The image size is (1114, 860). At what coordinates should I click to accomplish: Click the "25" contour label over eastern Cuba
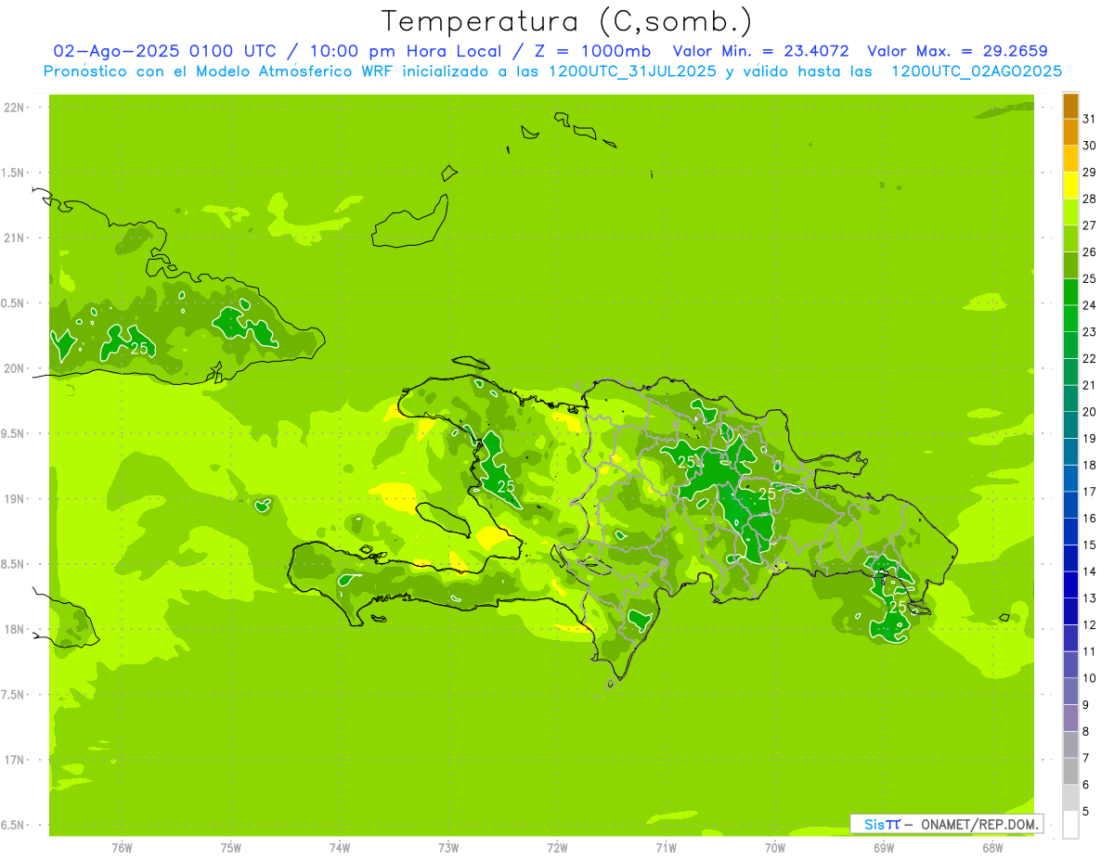tap(139, 349)
